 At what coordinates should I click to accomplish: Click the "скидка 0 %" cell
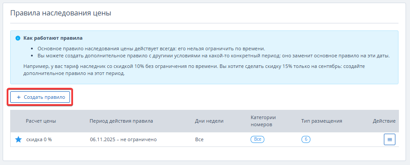point(39,139)
